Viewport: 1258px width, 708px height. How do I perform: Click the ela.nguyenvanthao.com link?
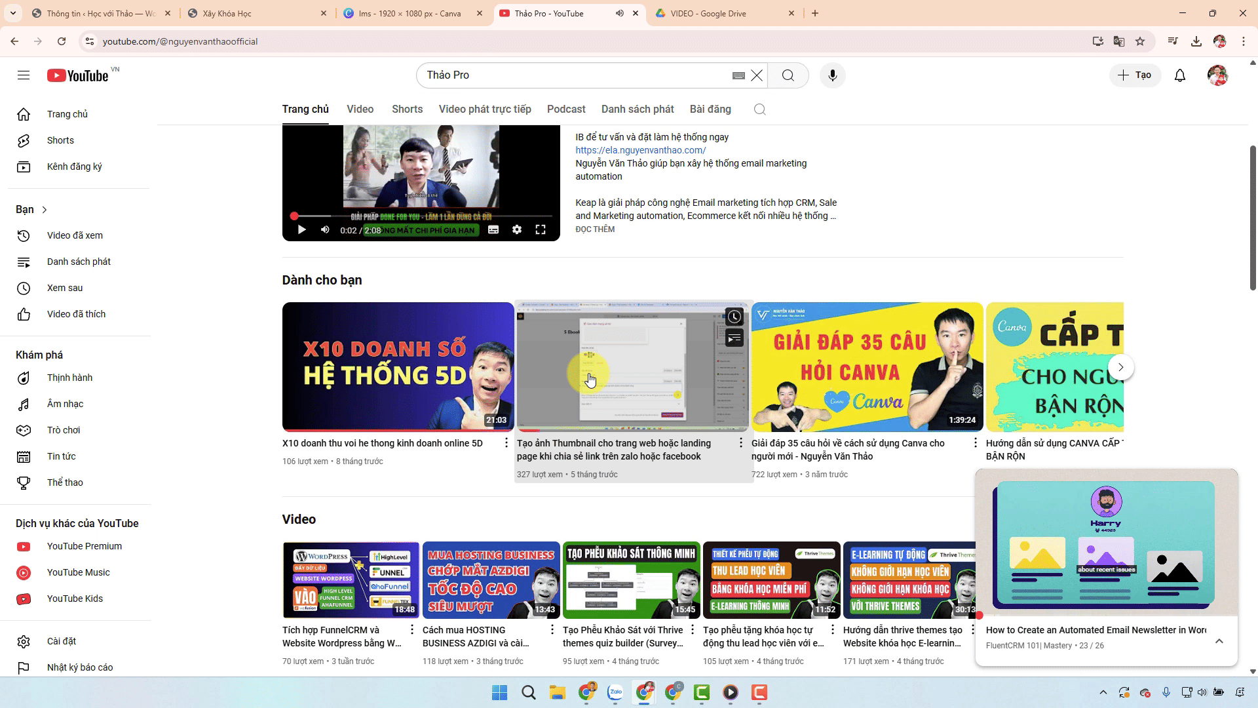point(640,150)
